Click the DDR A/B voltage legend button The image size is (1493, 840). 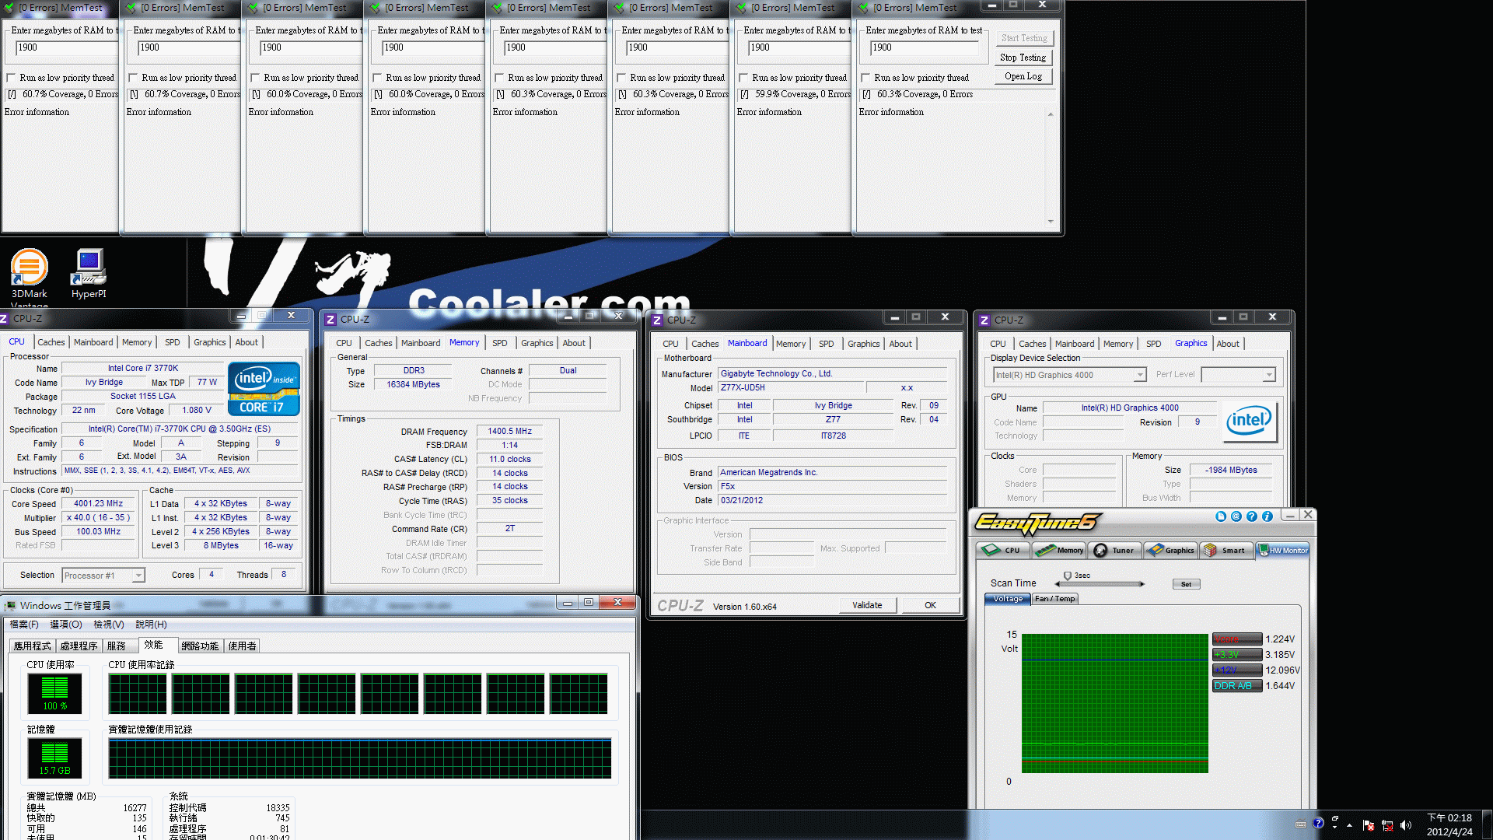click(x=1236, y=686)
